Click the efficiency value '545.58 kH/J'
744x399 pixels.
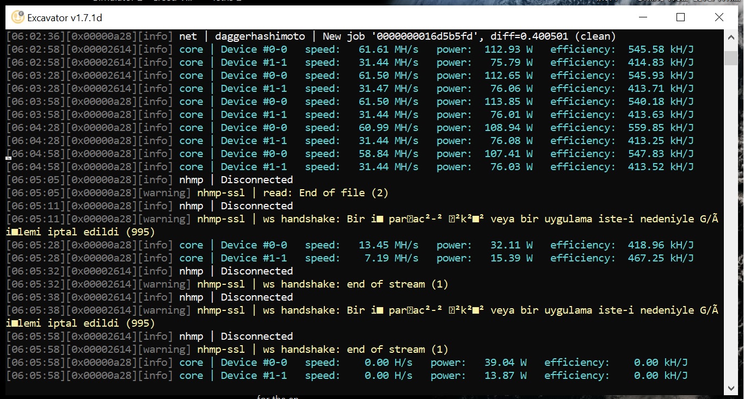tap(661, 49)
